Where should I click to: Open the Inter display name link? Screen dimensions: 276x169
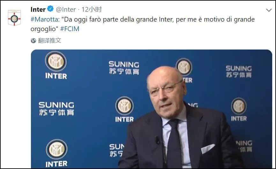pyautogui.click(x=38, y=10)
